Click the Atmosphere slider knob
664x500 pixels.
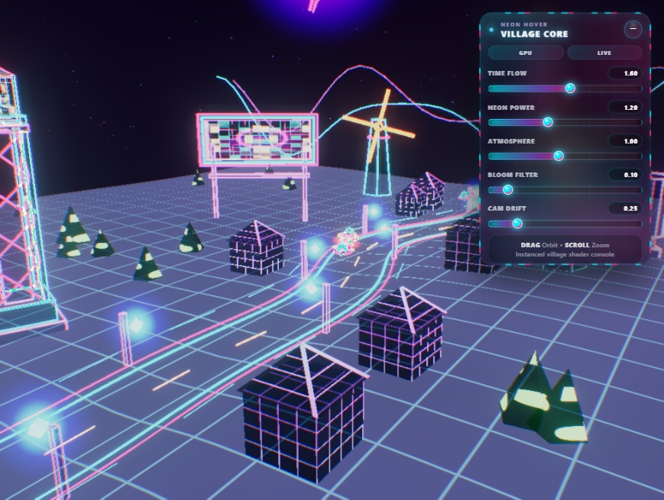[x=559, y=156]
